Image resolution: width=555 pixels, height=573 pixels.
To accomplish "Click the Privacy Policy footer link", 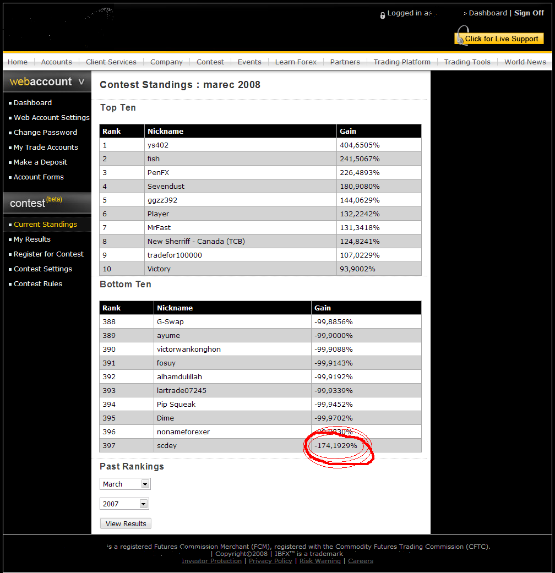I will pos(270,561).
